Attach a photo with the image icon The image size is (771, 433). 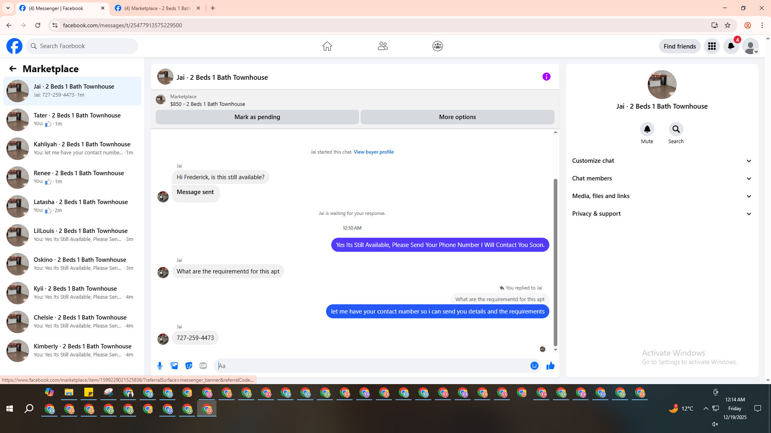coord(174,366)
